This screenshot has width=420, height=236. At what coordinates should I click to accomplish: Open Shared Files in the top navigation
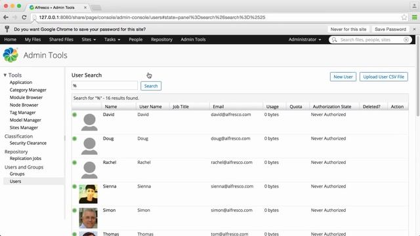click(61, 39)
